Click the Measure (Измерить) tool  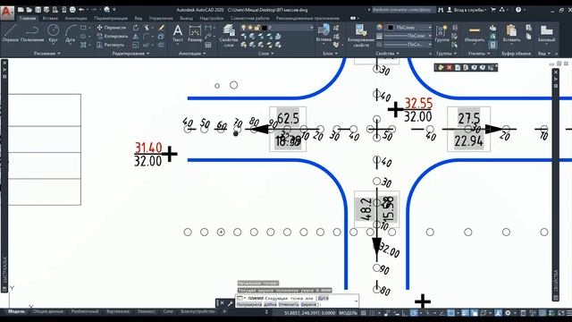point(475,33)
